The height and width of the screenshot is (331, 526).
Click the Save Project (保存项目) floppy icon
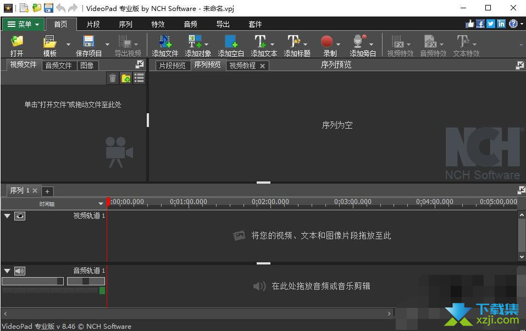(x=88, y=42)
